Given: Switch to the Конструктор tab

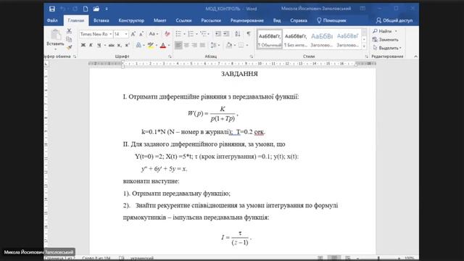Looking at the screenshot, I should click(131, 20).
